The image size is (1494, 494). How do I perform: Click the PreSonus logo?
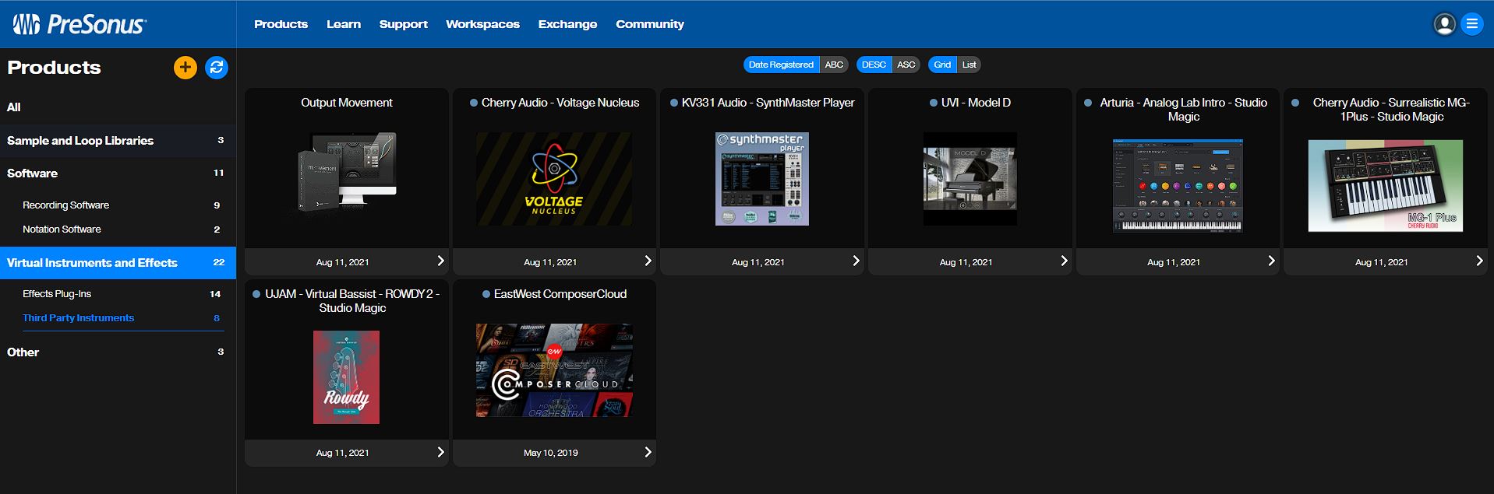79,24
